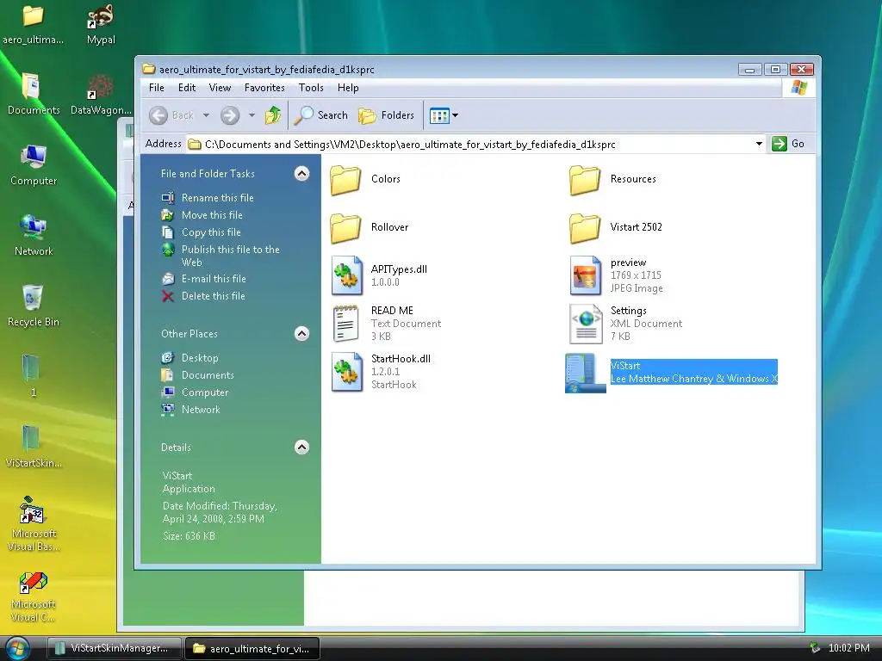Open the Start orb menu
This screenshot has width=882, height=661.
coord(17,649)
